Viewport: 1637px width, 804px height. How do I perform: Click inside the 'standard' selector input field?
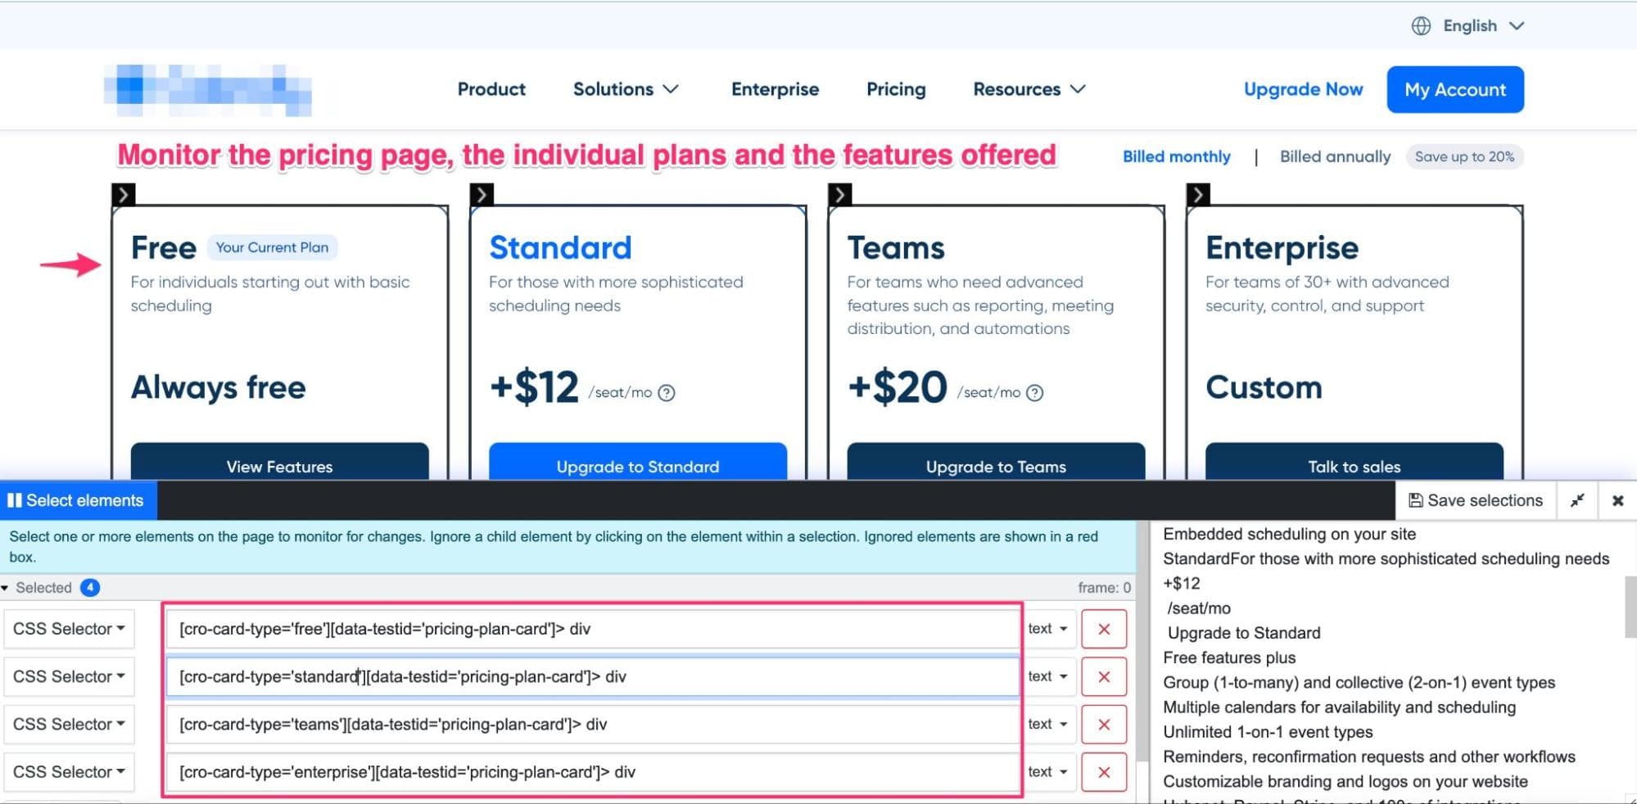point(590,676)
